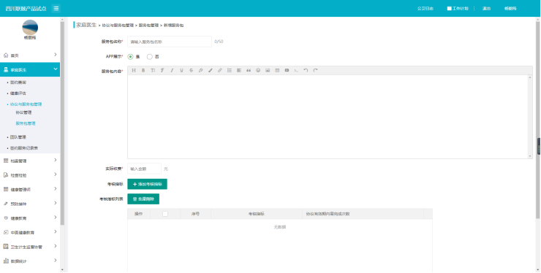Focus the 服务包名称 input field
Screen dimensions: 541x273
170,42
